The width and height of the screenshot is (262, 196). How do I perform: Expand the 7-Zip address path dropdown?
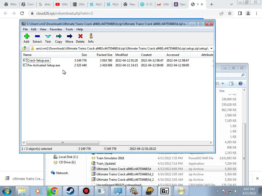coord(211,48)
